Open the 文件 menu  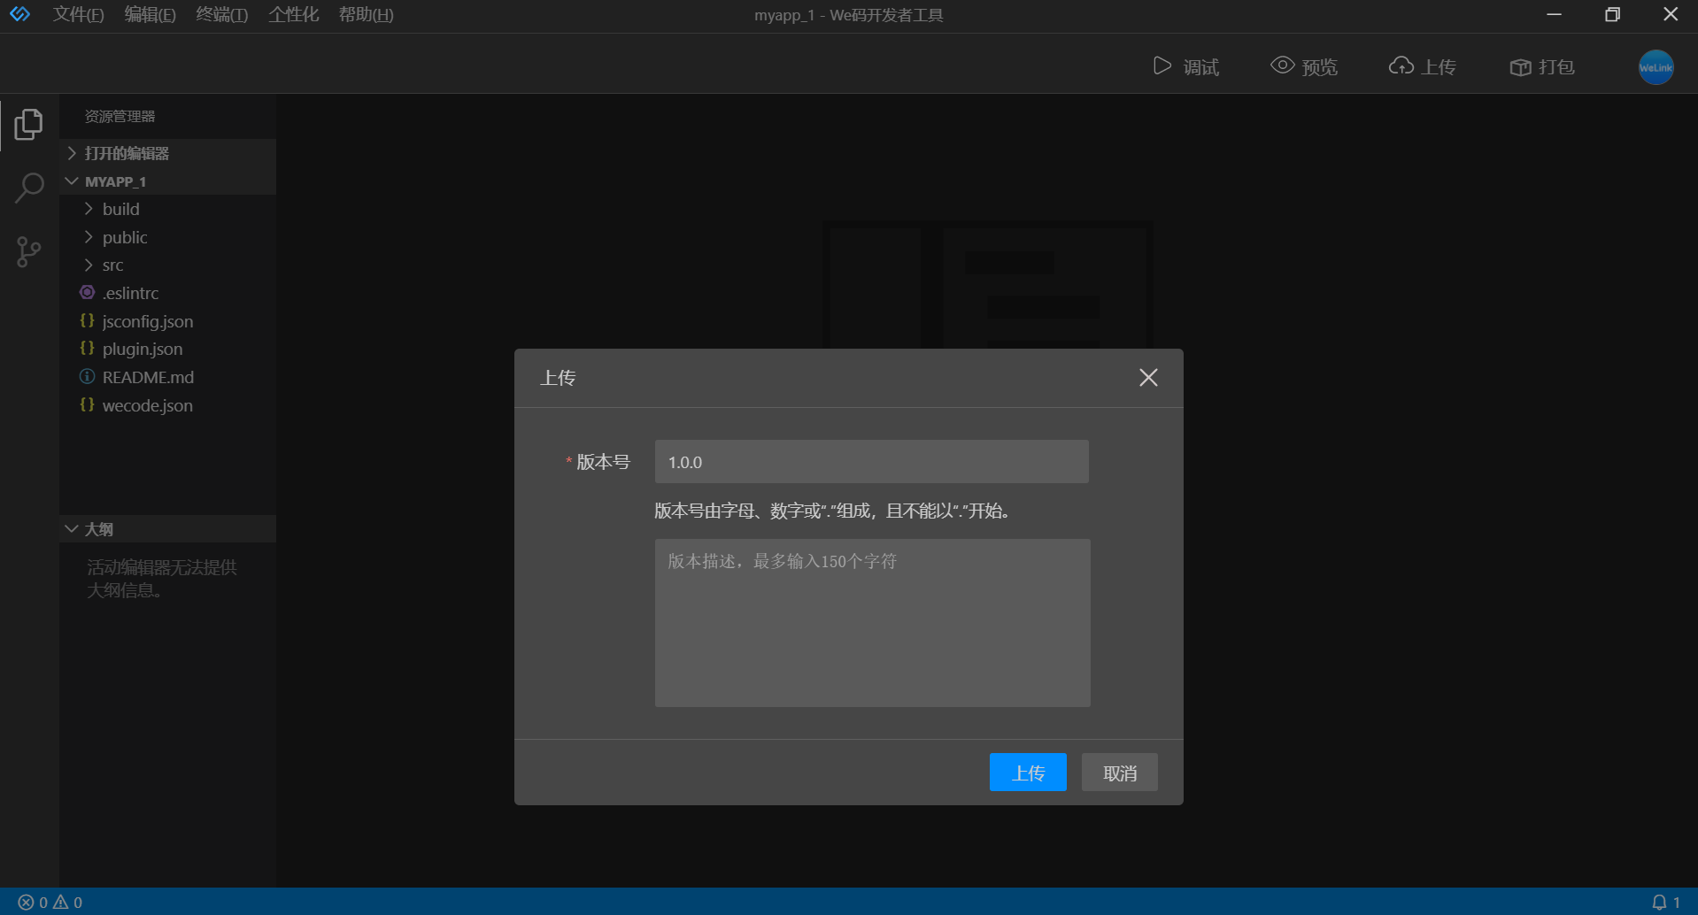tap(78, 14)
